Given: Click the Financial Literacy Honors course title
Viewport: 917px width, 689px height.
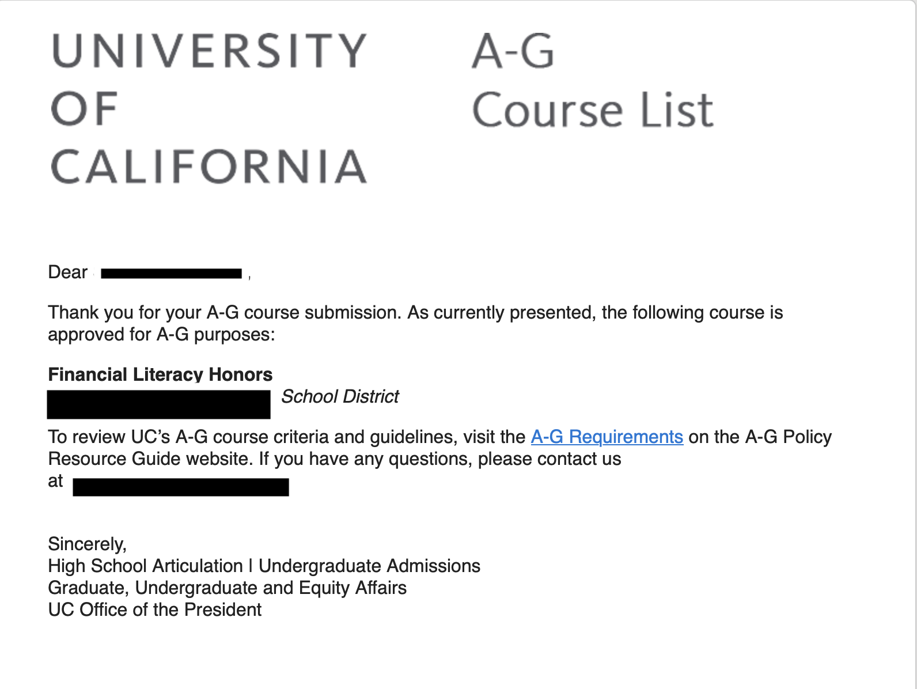Looking at the screenshot, I should pos(160,374).
